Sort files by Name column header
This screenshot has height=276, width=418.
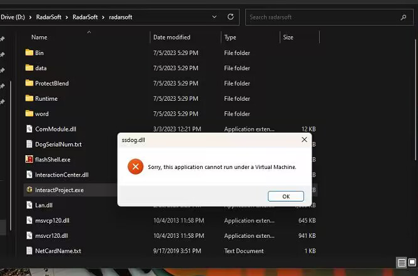[x=39, y=38]
